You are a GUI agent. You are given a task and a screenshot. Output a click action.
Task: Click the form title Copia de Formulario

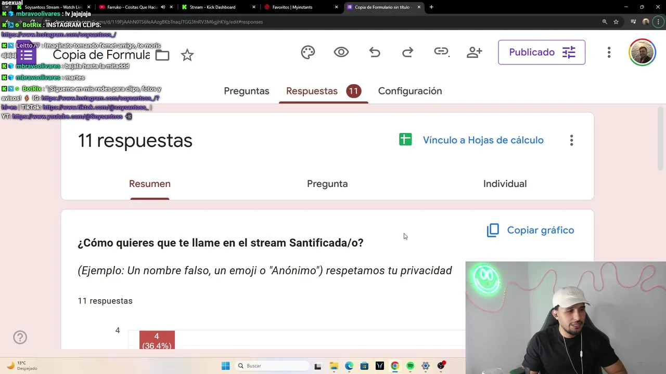(x=101, y=55)
